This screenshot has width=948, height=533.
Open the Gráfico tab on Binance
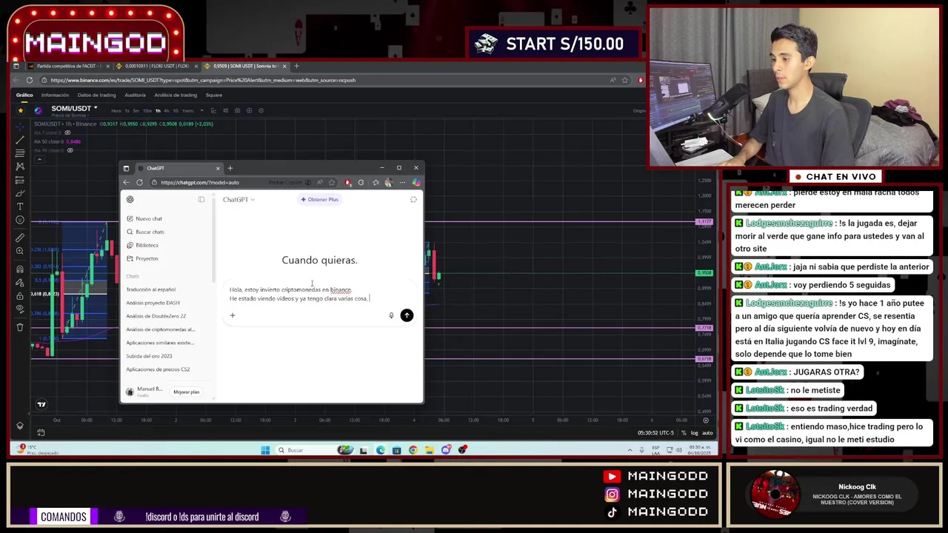pos(24,95)
